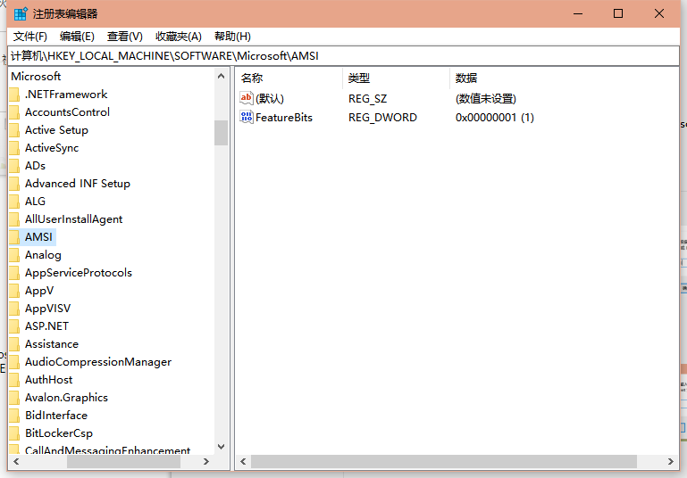
Task: Select the AudioCompressionManager folder icon
Action: coord(14,362)
